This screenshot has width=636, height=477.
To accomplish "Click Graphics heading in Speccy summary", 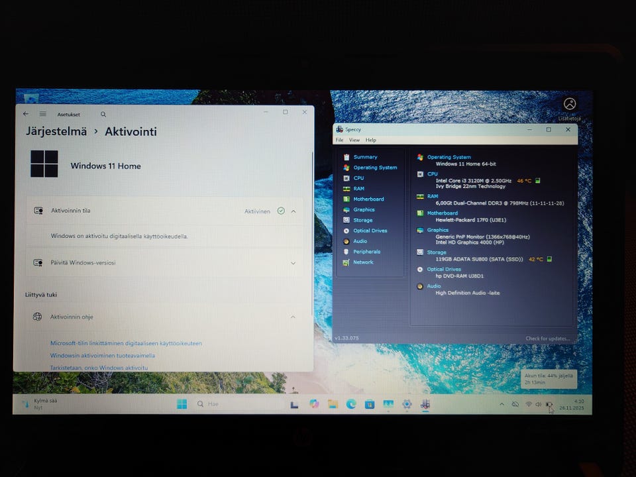I will [438, 230].
